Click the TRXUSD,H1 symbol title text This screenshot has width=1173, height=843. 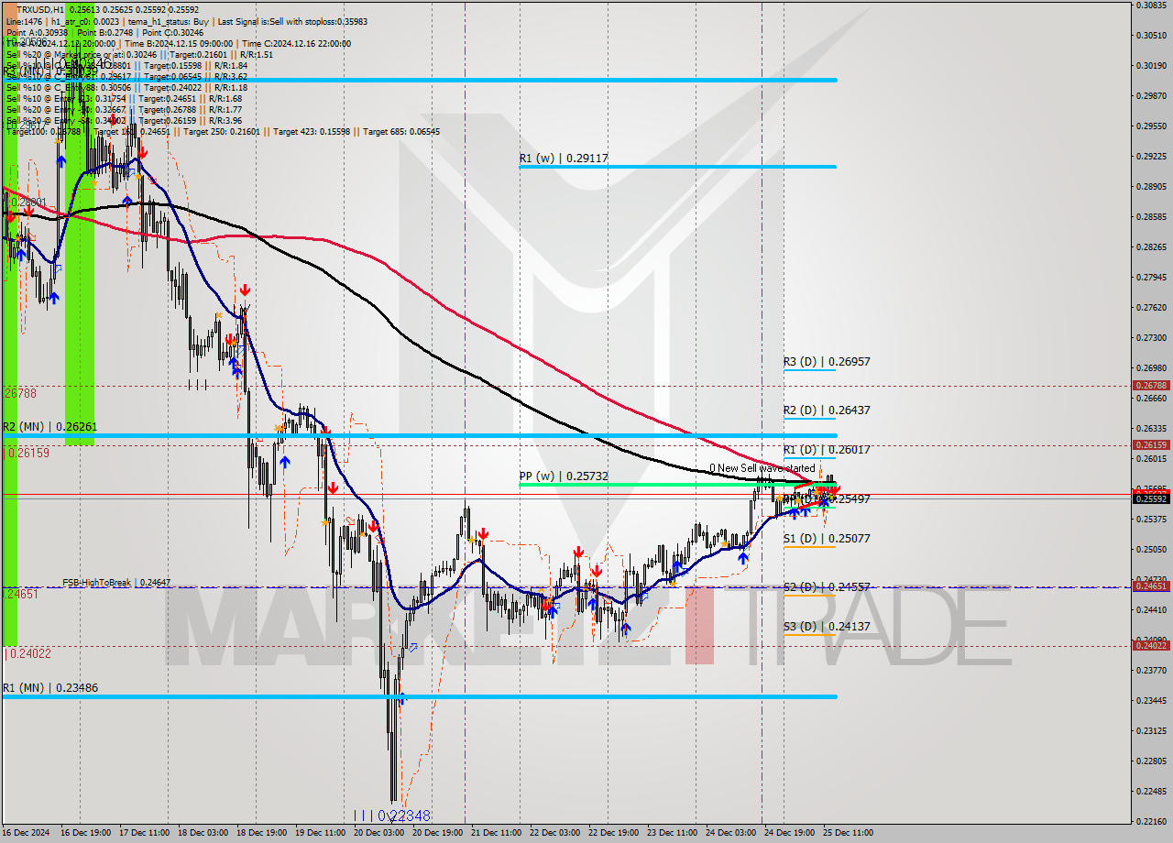pyautogui.click(x=40, y=9)
